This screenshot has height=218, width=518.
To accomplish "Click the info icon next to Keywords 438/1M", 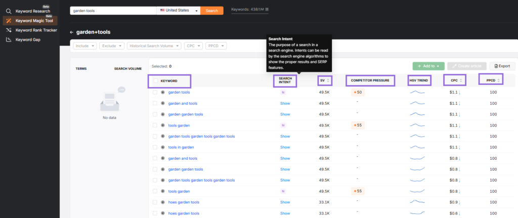I will [x=267, y=10].
